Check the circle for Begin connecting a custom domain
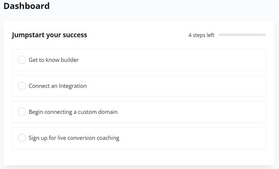 pos(22,112)
